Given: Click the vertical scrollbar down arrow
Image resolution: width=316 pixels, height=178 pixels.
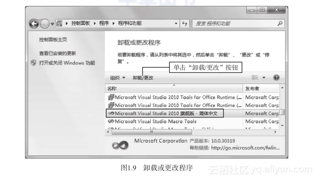Looking at the screenshot, I should [x=282, y=126].
